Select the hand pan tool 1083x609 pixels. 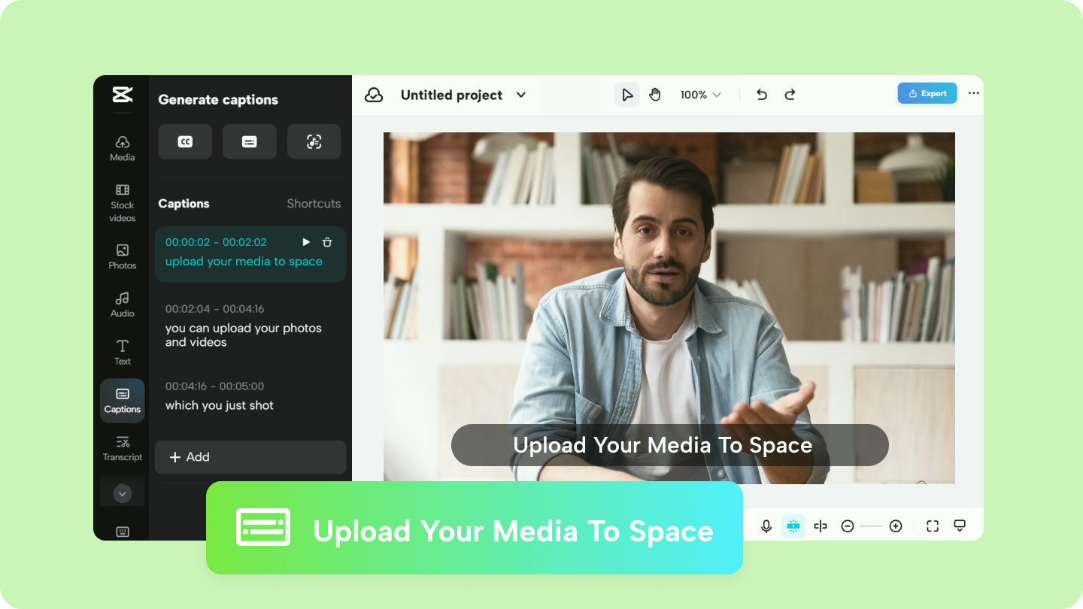(655, 95)
